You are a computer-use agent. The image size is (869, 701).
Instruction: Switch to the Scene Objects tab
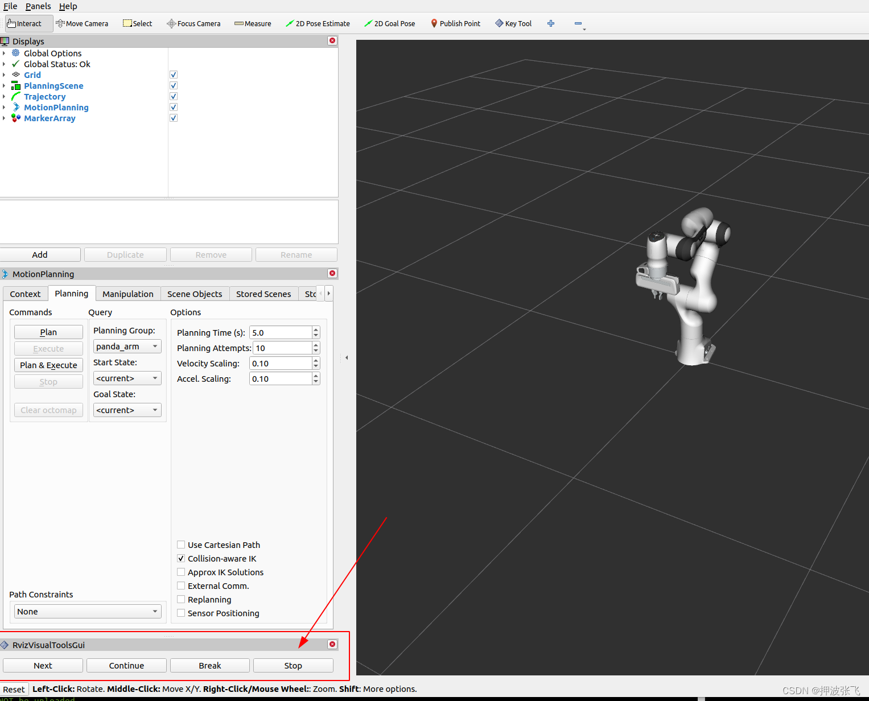(x=195, y=294)
